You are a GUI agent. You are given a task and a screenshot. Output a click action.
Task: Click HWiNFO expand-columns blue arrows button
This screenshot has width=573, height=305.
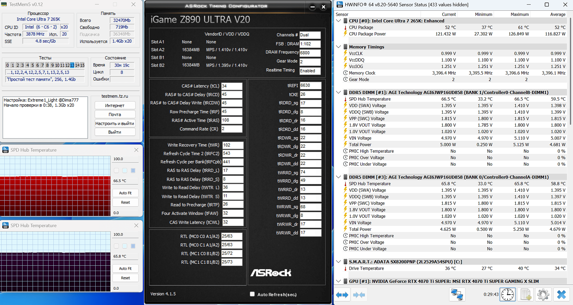pos(342,295)
